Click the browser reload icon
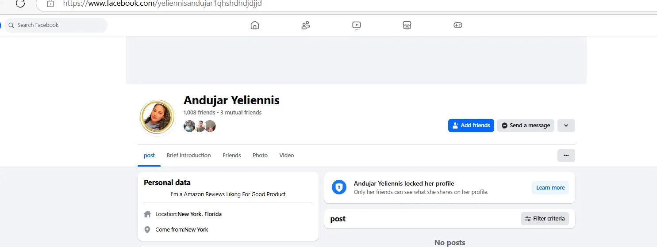This screenshot has height=247, width=657. pyautogui.click(x=20, y=4)
